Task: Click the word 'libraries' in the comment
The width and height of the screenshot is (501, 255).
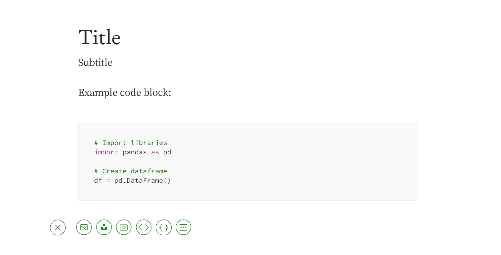Action: click(149, 143)
